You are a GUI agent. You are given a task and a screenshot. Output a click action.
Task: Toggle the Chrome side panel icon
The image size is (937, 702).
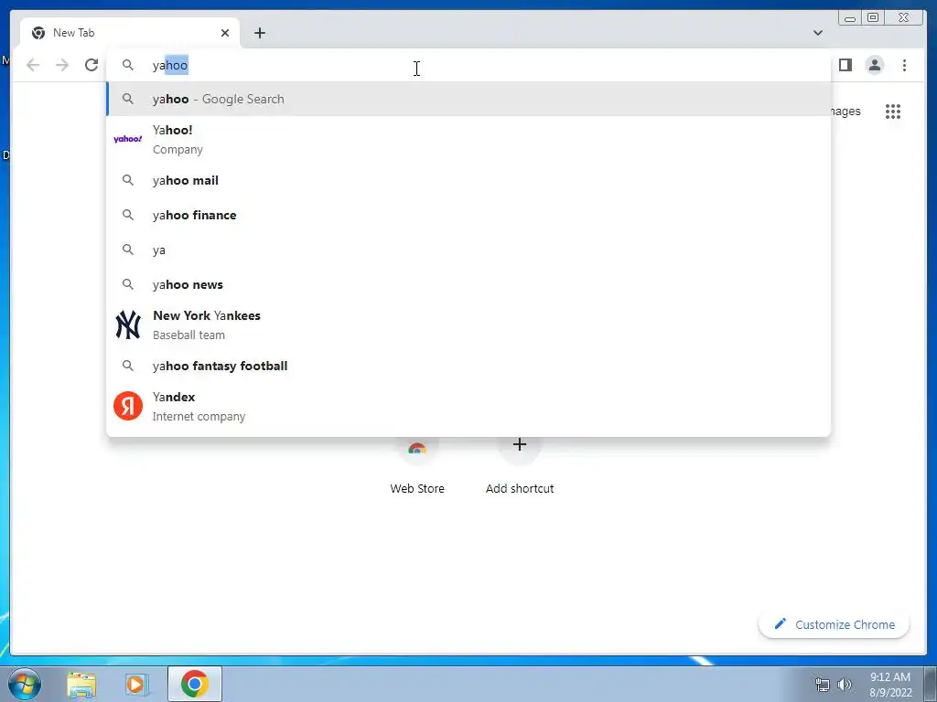click(845, 65)
